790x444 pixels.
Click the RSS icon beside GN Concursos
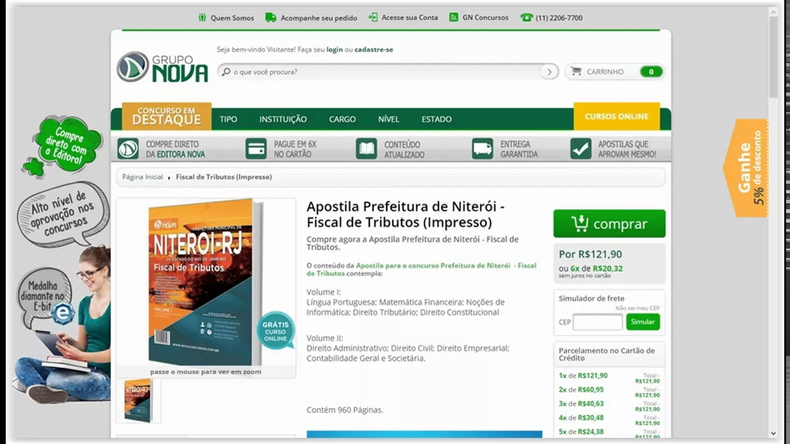coord(454,17)
